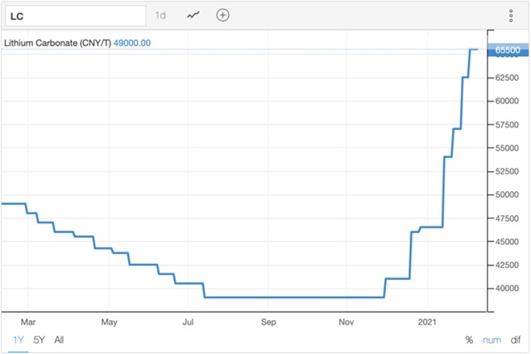The width and height of the screenshot is (531, 354).
Task: Enable the num value display mode
Action: coord(490,340)
